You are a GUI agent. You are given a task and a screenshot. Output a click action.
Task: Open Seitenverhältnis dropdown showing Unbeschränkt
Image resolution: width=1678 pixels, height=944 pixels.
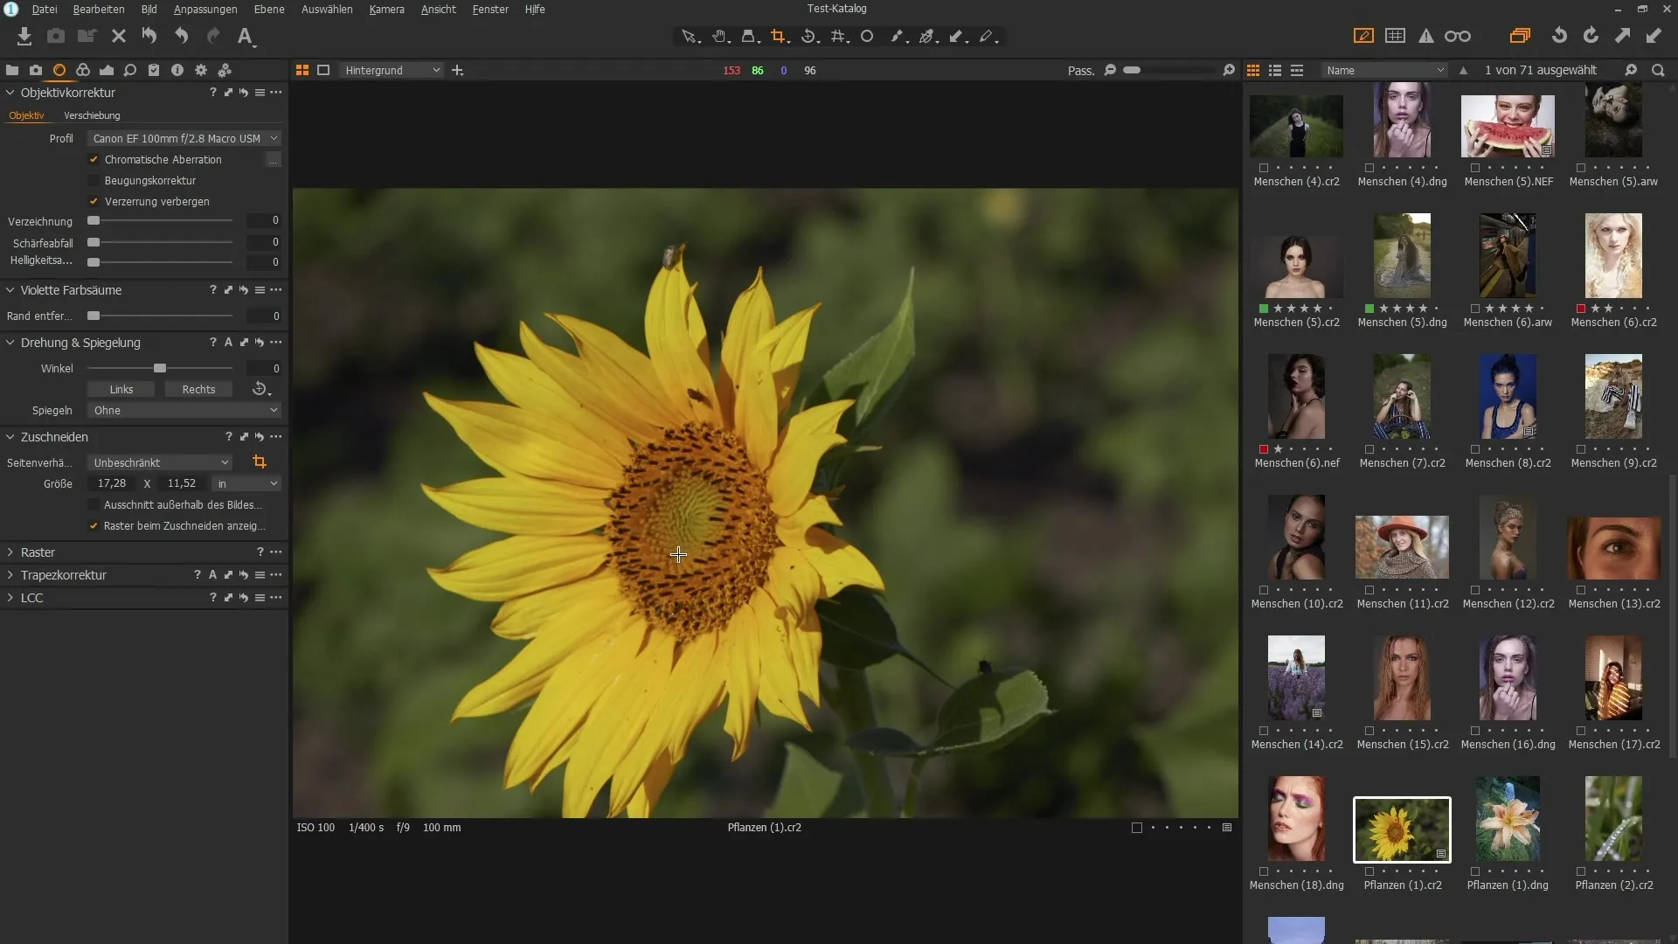160,462
